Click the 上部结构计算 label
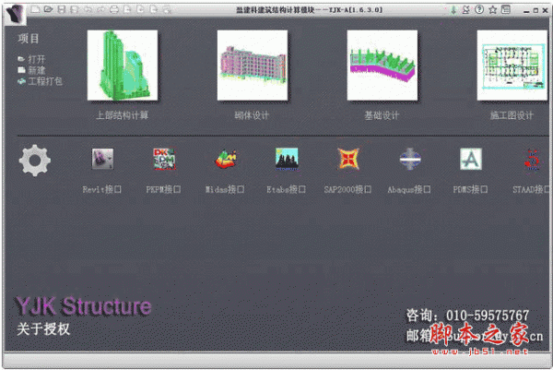Viewport: 553px width, 370px height. click(123, 115)
